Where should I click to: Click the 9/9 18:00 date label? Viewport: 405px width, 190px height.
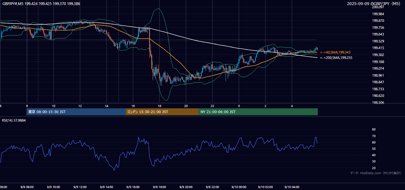[159, 187]
